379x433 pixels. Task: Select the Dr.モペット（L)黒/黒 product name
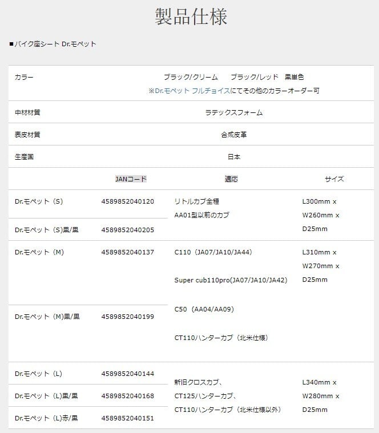46,396
